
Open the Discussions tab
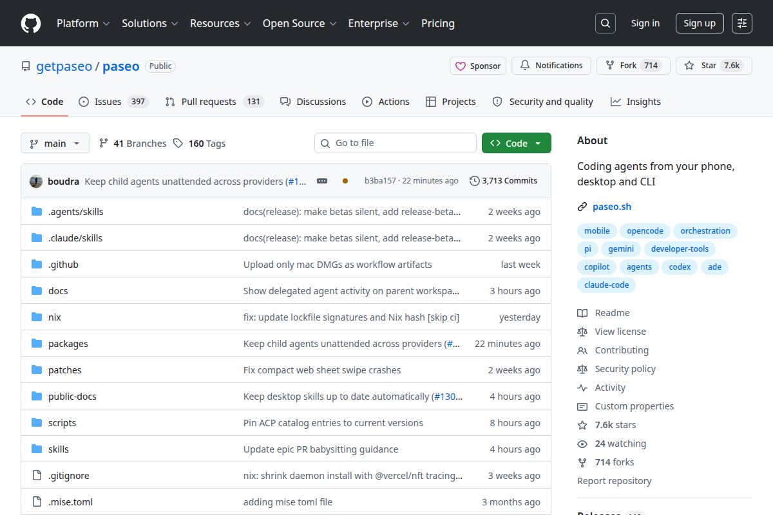313,102
